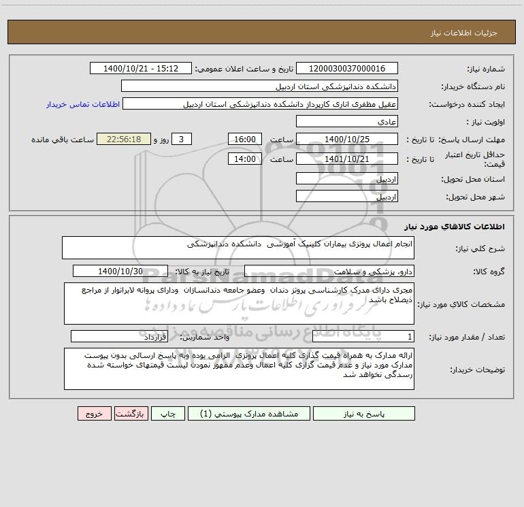Click the استان محل تحویل label
This screenshot has height=507, width=524.
pyautogui.click(x=473, y=180)
